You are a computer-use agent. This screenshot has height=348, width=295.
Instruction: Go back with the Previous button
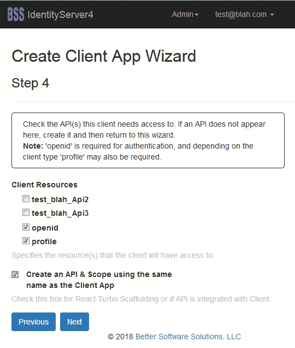[33, 322]
